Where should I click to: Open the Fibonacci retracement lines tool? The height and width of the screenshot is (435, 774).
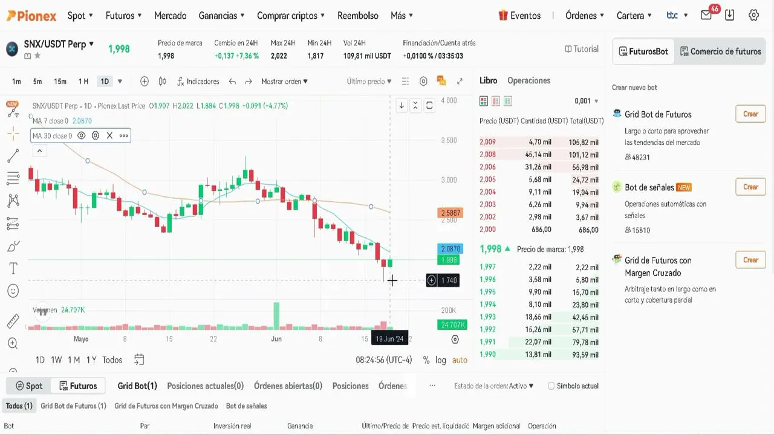[13, 178]
